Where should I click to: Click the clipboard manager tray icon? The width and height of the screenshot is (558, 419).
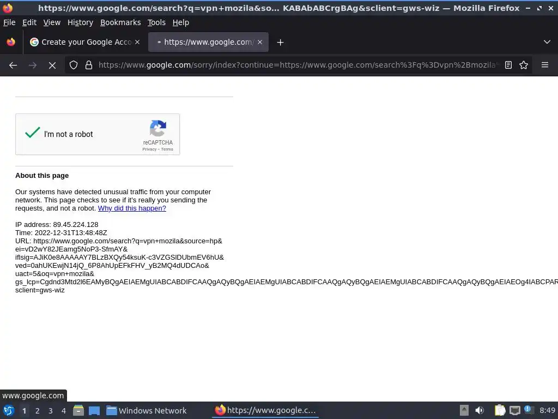click(x=500, y=410)
